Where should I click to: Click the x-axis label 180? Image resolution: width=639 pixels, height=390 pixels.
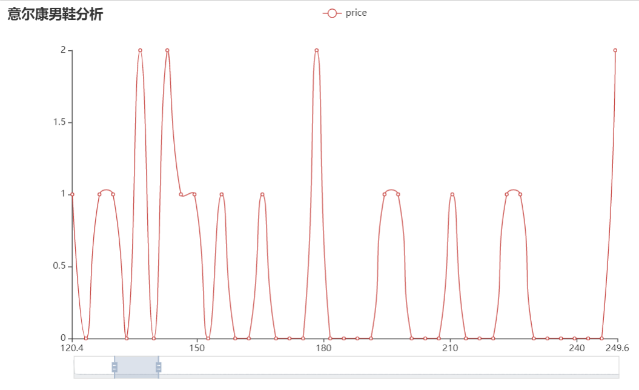coord(323,348)
